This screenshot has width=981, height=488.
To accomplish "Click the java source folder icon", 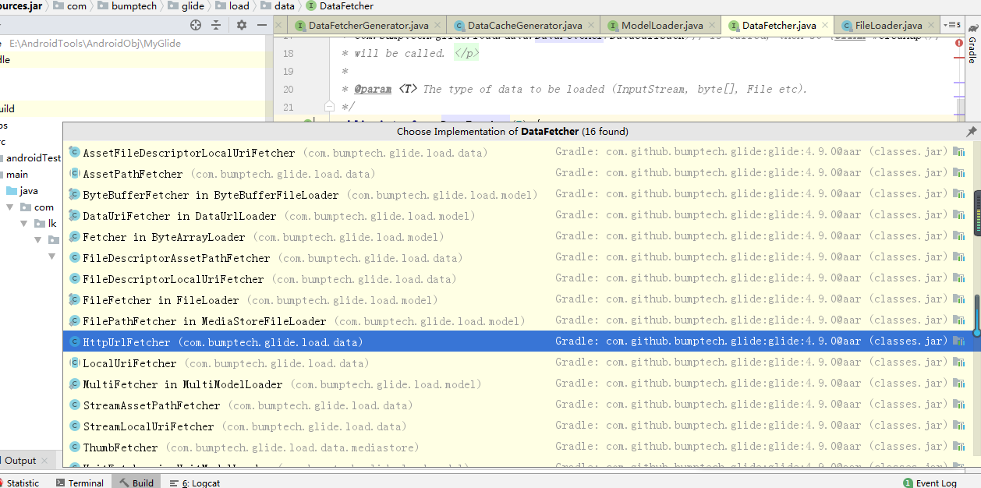I will 11,191.
